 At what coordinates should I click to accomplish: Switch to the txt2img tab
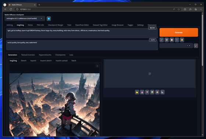click(x=10, y=25)
